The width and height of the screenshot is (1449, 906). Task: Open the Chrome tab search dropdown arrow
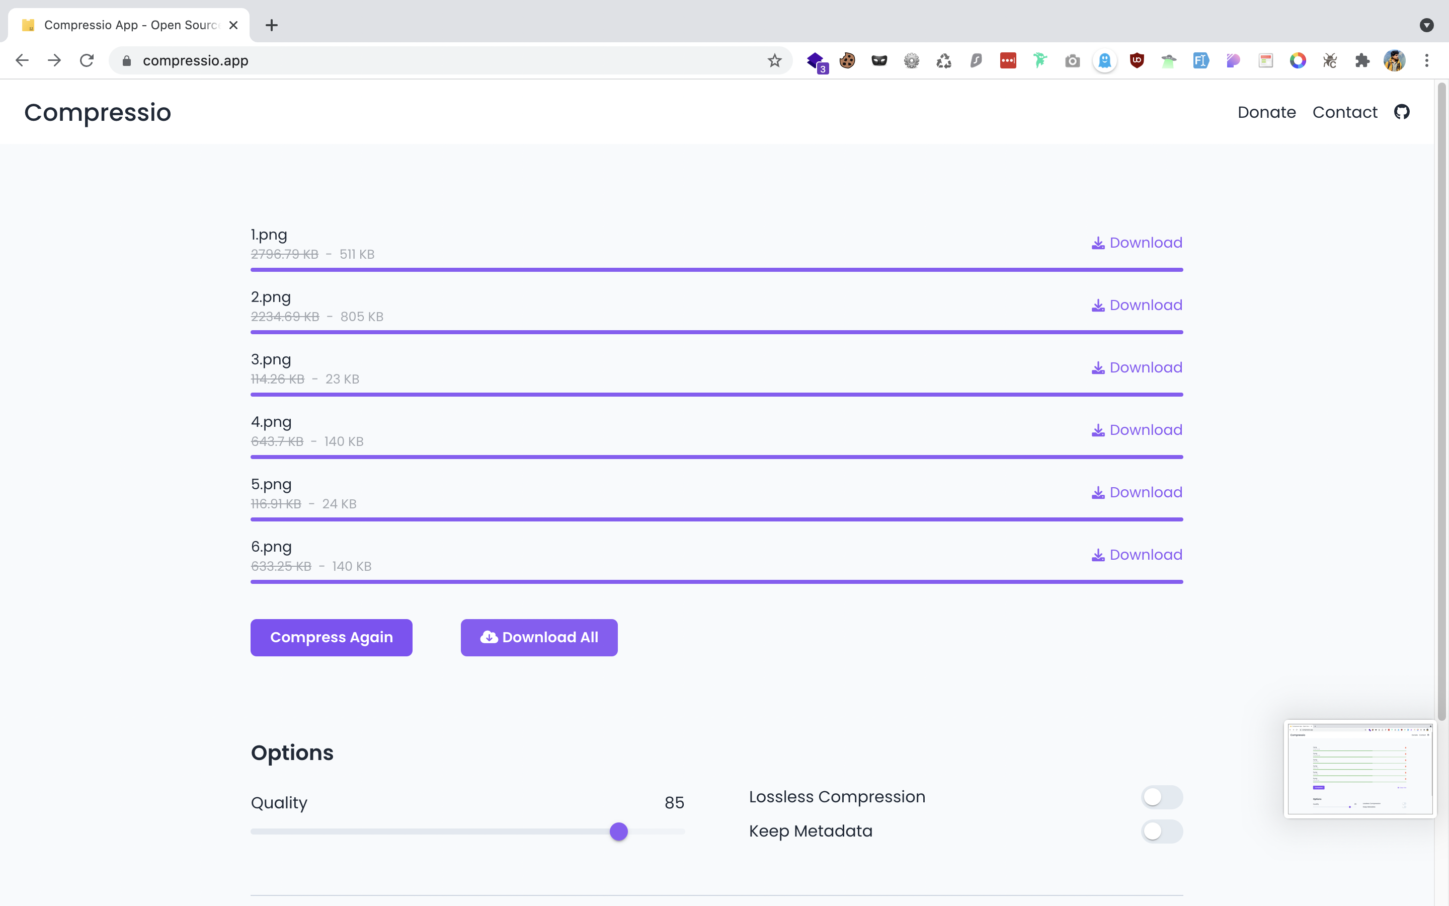1426,25
